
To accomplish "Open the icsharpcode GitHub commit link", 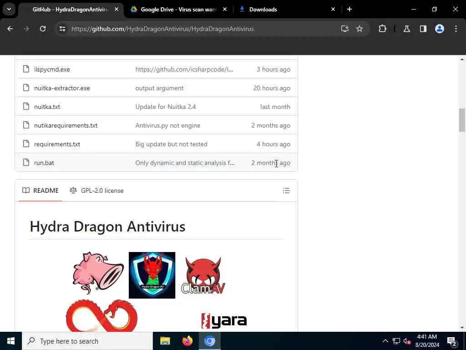I will (x=184, y=69).
